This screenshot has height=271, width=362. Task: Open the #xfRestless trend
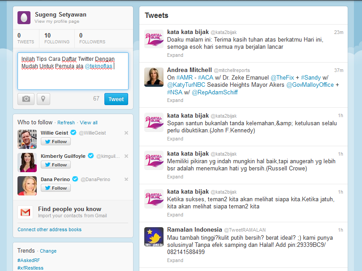coord(30,268)
